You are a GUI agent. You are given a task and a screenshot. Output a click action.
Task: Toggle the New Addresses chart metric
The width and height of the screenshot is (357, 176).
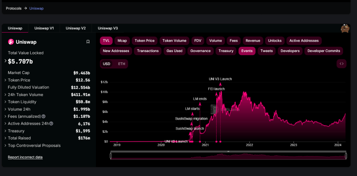tap(116, 51)
